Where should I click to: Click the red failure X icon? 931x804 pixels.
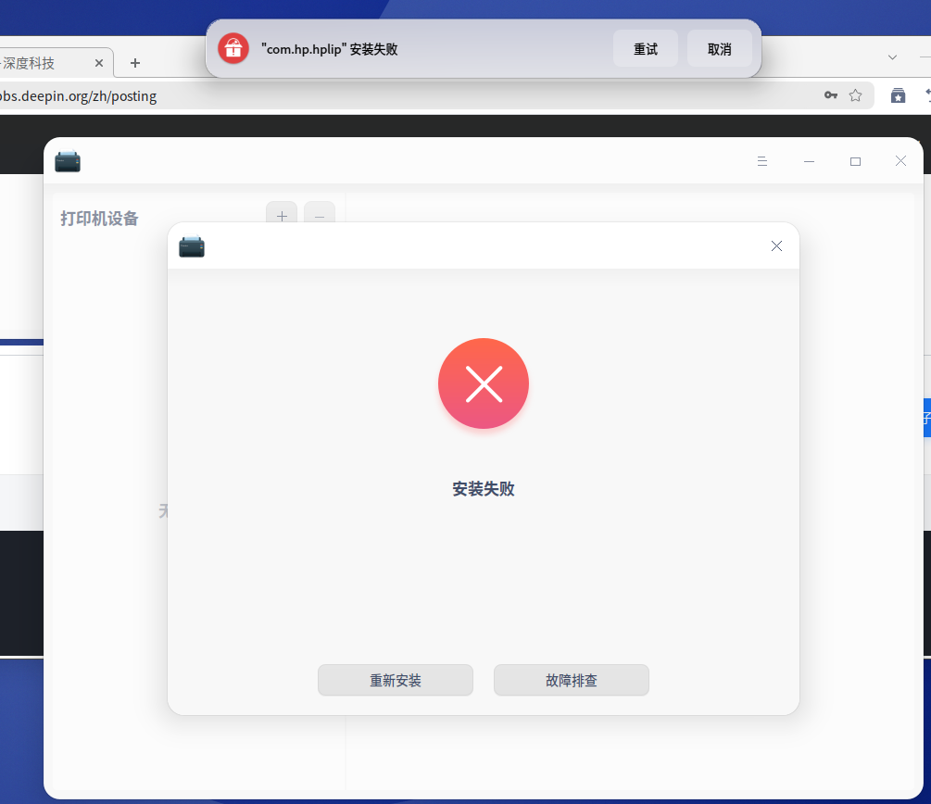coord(484,383)
